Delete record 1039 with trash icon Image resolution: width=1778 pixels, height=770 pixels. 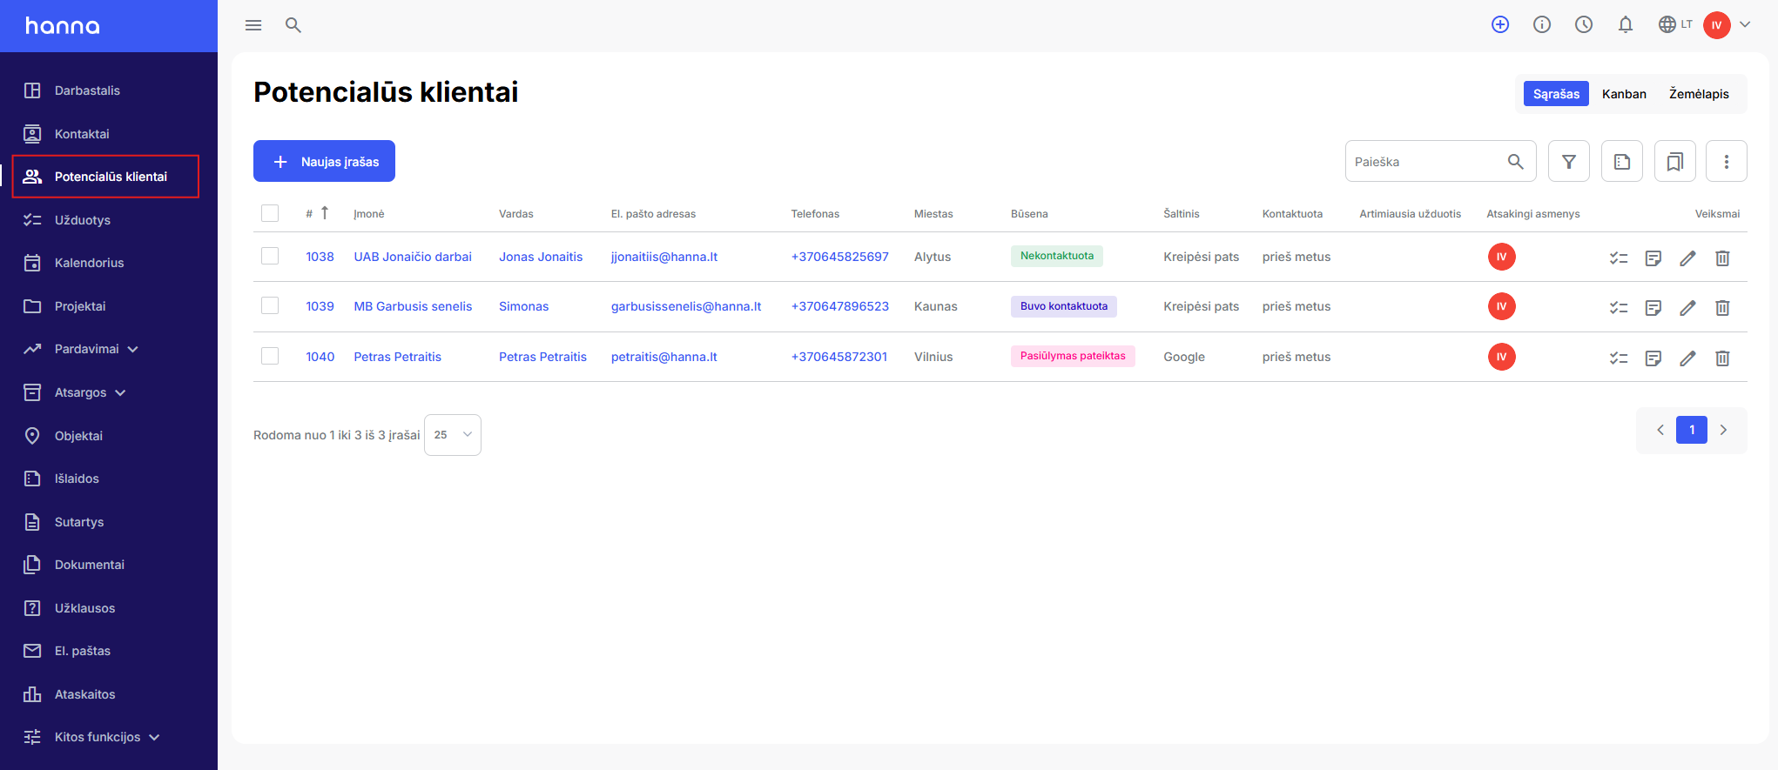[x=1722, y=308]
